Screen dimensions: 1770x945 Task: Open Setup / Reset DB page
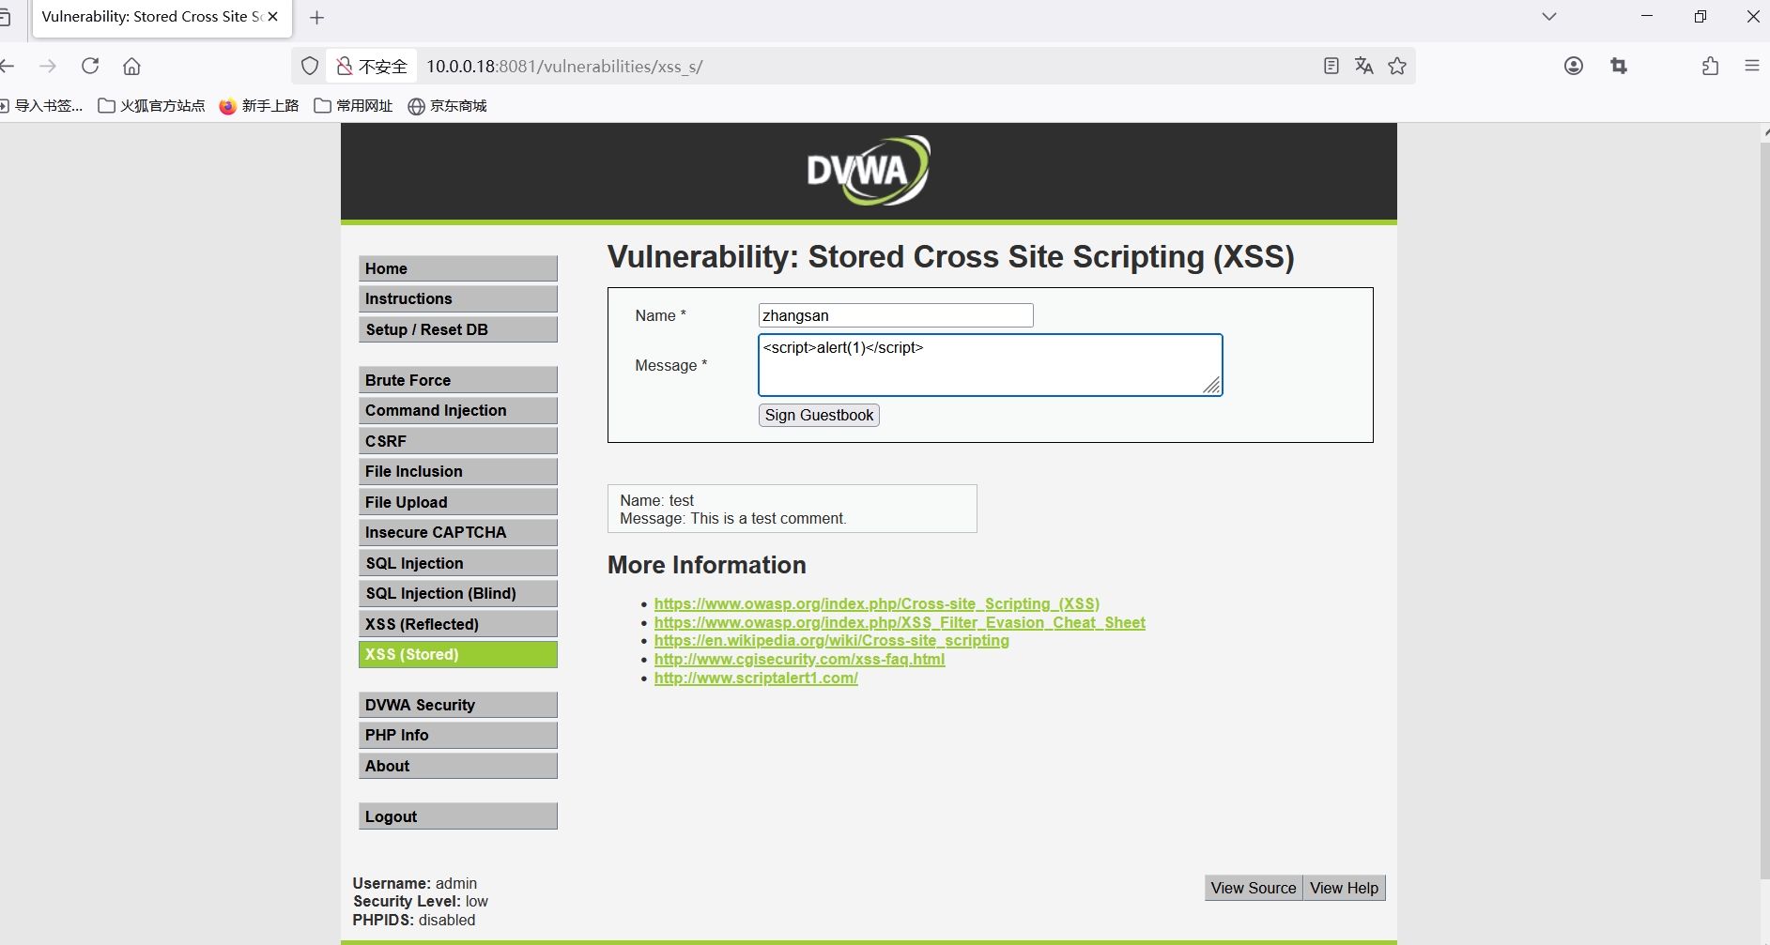458,329
